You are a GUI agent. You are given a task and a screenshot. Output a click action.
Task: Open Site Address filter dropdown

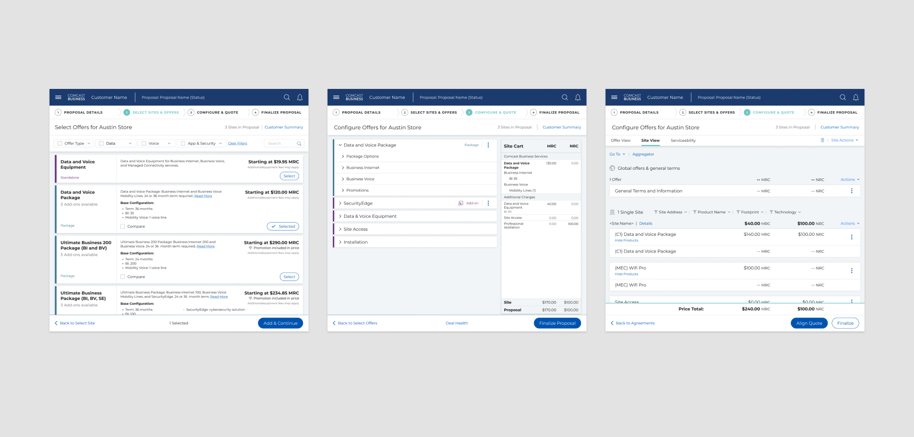pos(671,212)
